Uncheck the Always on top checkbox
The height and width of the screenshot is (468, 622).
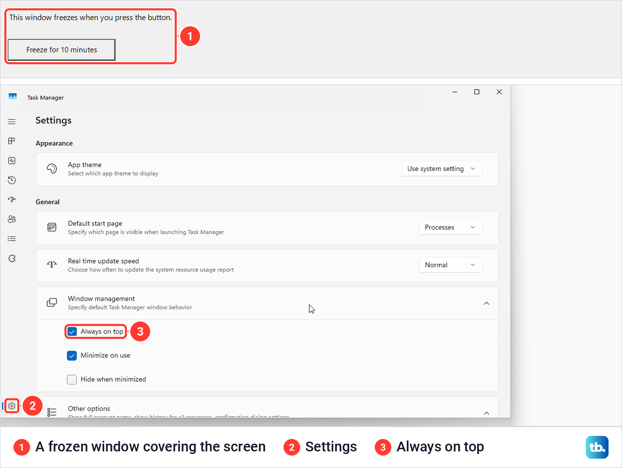click(72, 332)
